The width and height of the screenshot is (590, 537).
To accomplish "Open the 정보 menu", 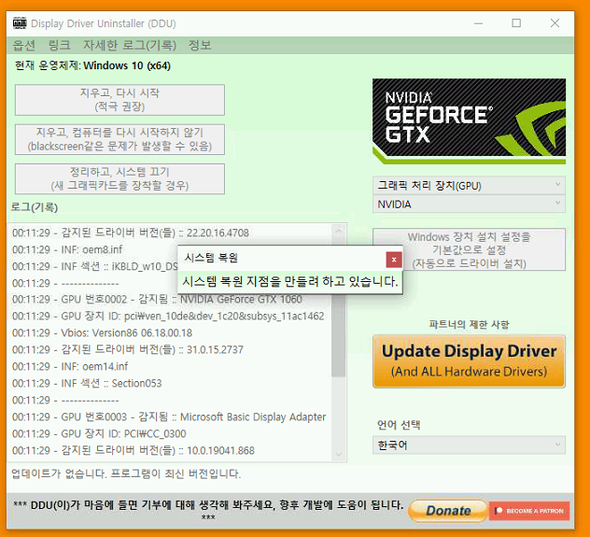I will click(200, 45).
